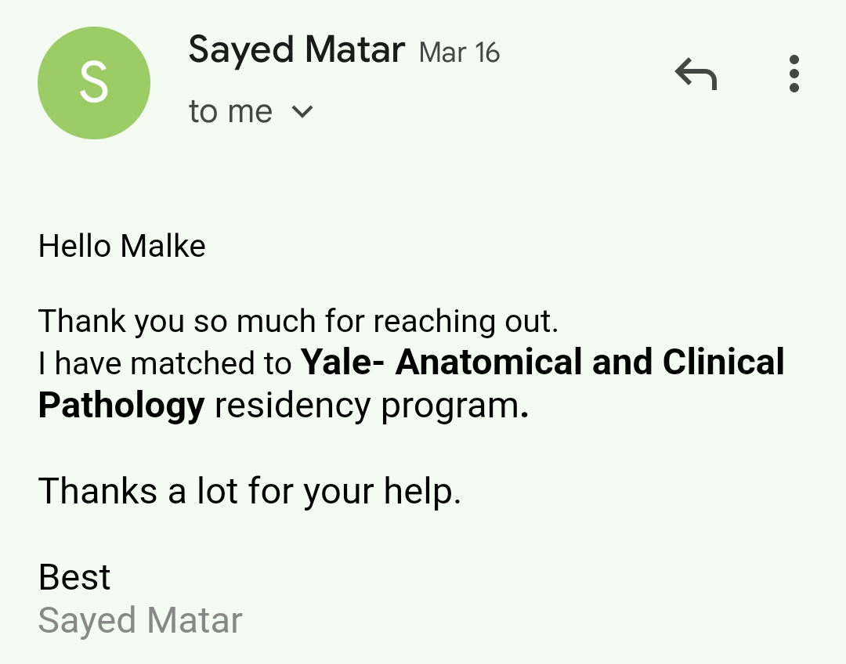Tap the green S sender avatar
846x664 pixels.
[x=94, y=83]
